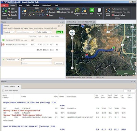Open Vehicle Profiles utility
Image resolution: width=137 pixels, height=131 pixels.
point(118,15)
